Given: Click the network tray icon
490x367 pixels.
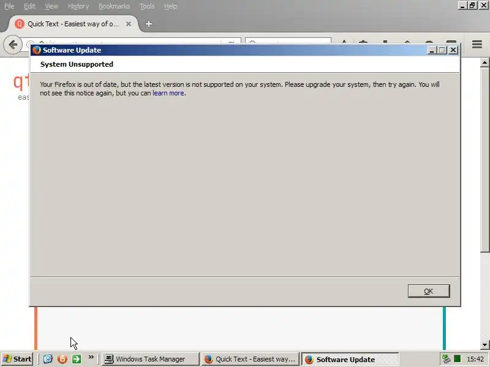Looking at the screenshot, I should click(446, 359).
